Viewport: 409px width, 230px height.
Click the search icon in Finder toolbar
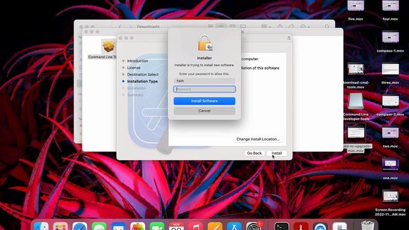click(x=327, y=27)
